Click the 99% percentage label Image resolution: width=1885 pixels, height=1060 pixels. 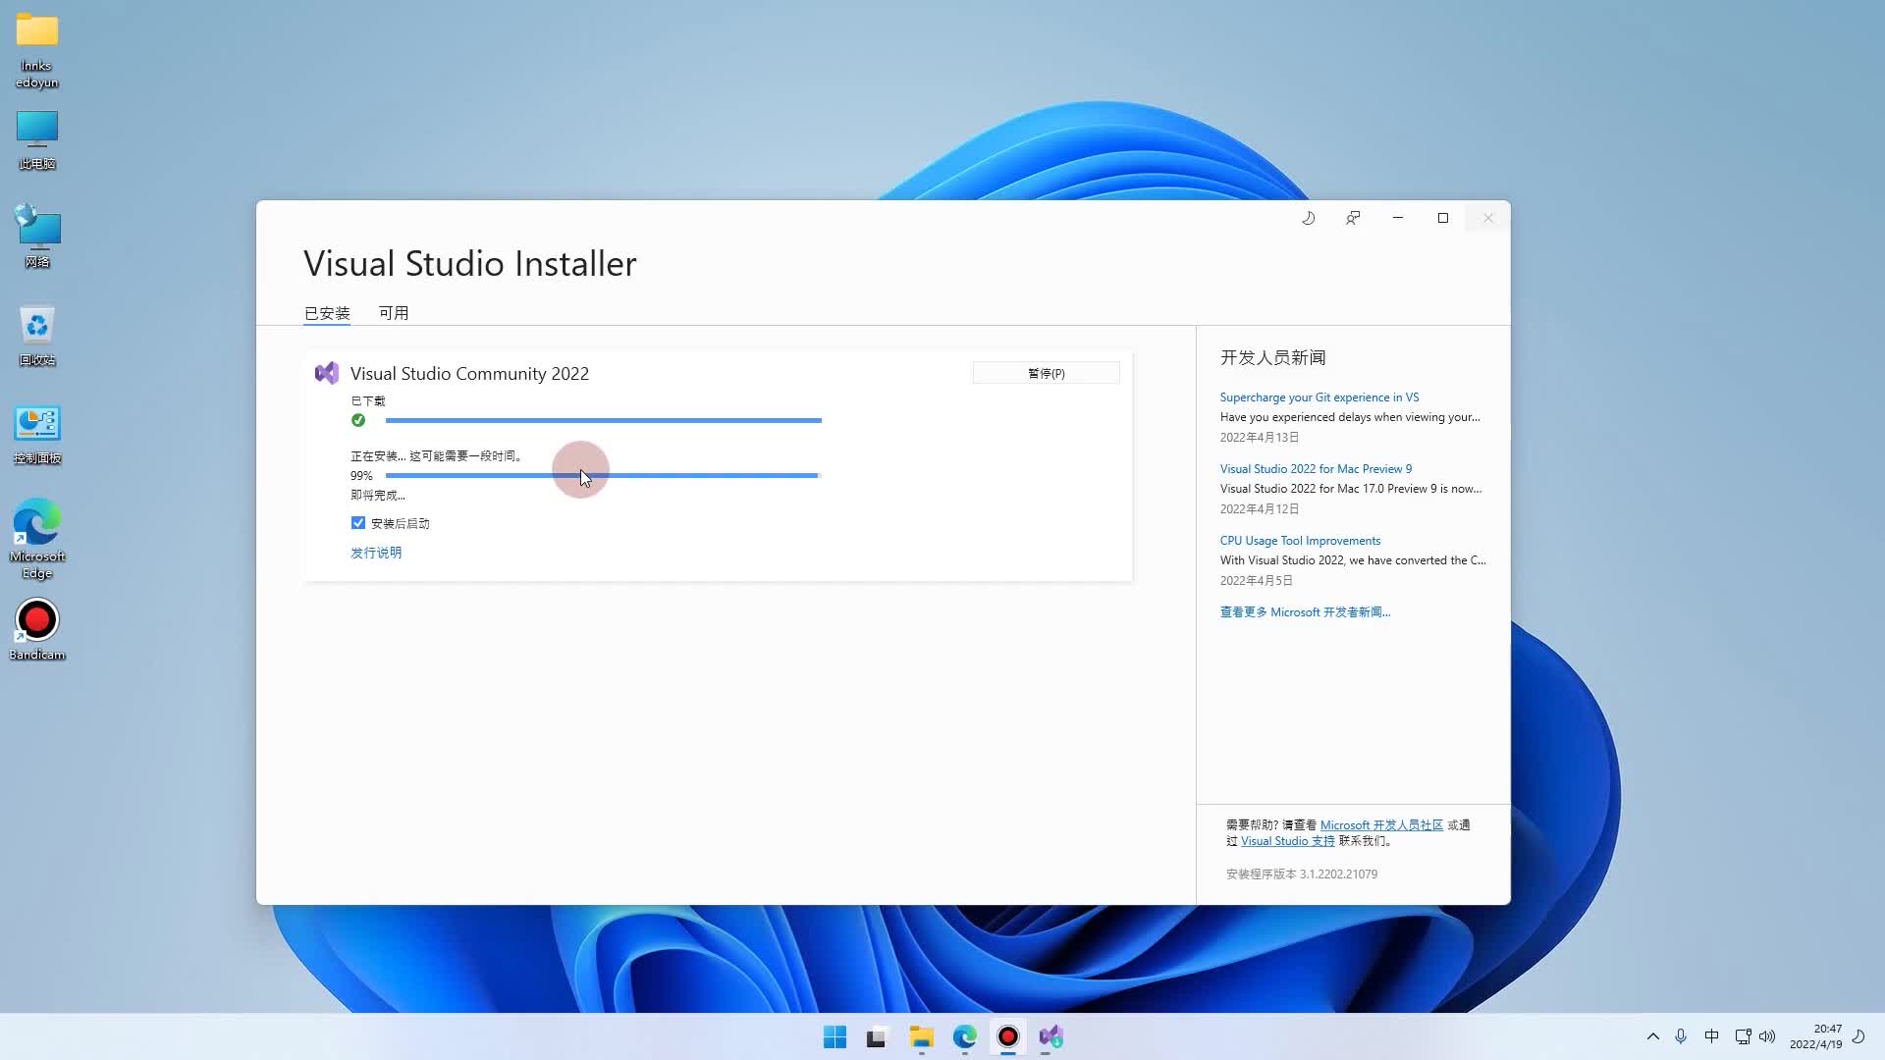[x=361, y=476]
